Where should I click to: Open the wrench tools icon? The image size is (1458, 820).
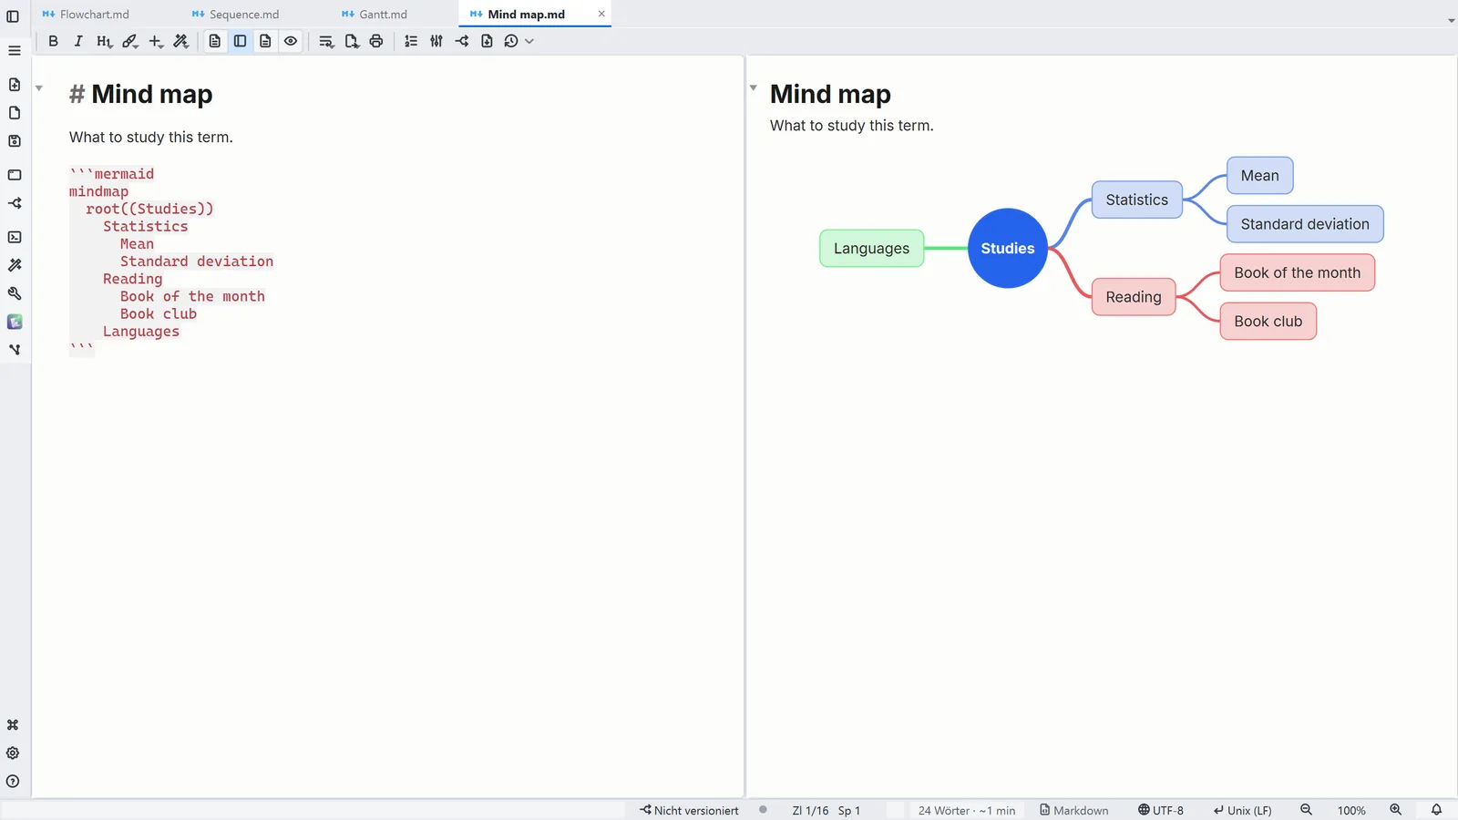coord(15,293)
